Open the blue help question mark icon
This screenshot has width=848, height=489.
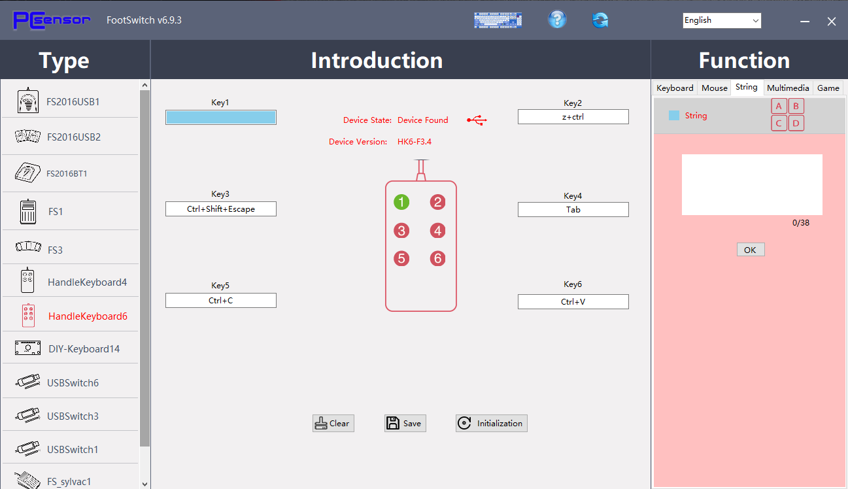point(556,20)
